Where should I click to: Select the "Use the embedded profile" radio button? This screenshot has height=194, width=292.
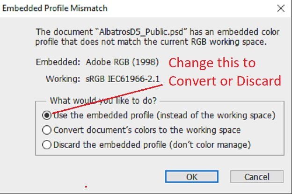pos(47,115)
